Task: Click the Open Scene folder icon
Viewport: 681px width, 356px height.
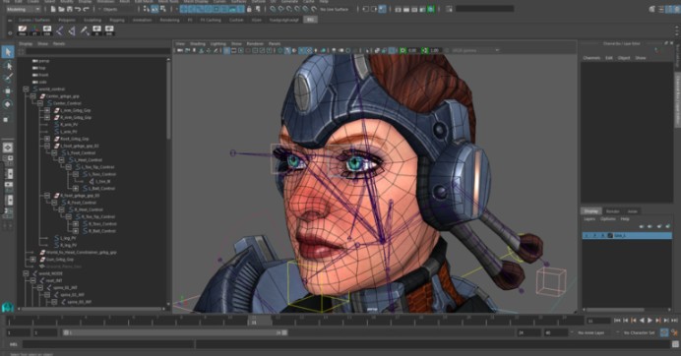Action: pyautogui.click(x=62, y=9)
